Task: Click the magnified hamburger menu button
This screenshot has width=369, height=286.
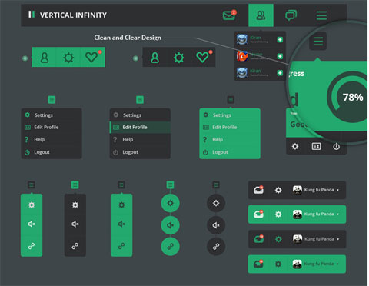Action: tap(317, 41)
